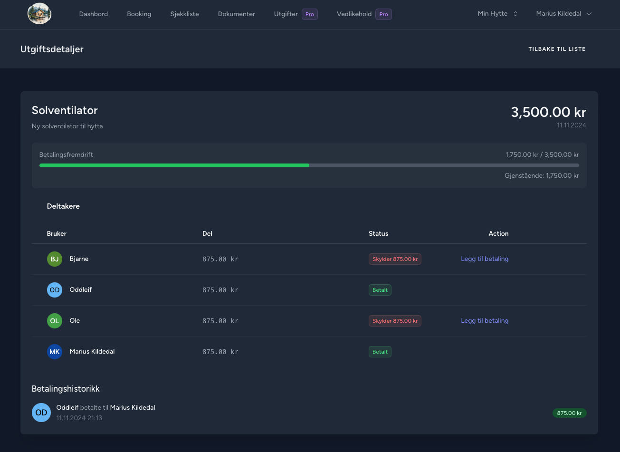The width and height of the screenshot is (620, 452).
Task: Click Tilbake til liste
Action: pos(557,49)
